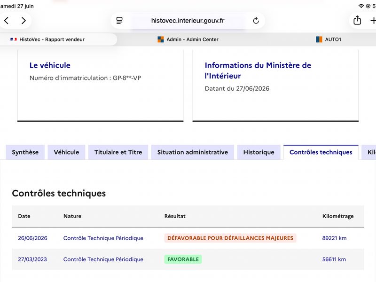The image size is (376, 282).
Task: Focus the histovec.interieur.gouv.fr address field
Action: [x=188, y=21]
